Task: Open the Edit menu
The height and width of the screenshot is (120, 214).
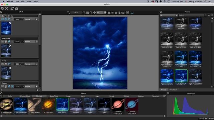Action: tap(23, 1)
